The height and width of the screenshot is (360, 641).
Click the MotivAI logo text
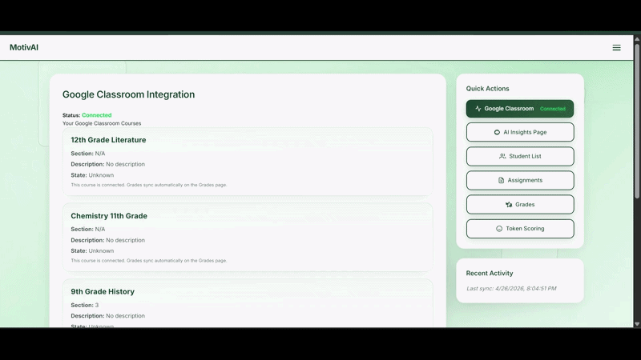(x=24, y=47)
